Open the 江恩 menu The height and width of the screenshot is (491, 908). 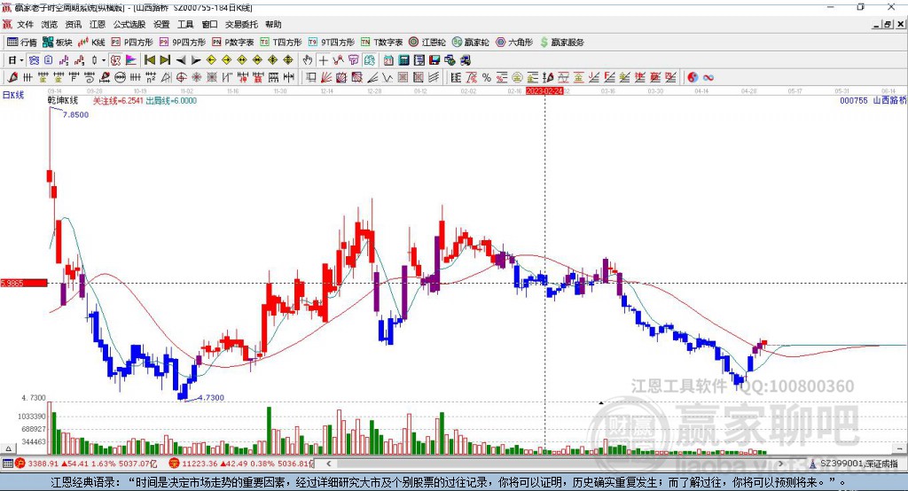coord(98,24)
